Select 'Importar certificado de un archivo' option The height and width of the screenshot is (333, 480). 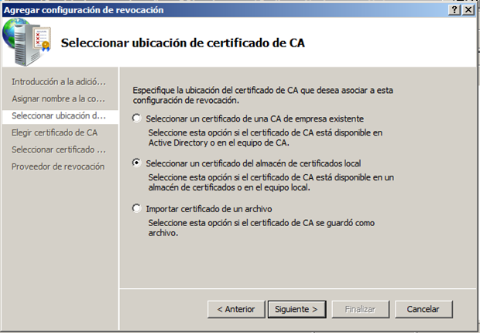138,208
